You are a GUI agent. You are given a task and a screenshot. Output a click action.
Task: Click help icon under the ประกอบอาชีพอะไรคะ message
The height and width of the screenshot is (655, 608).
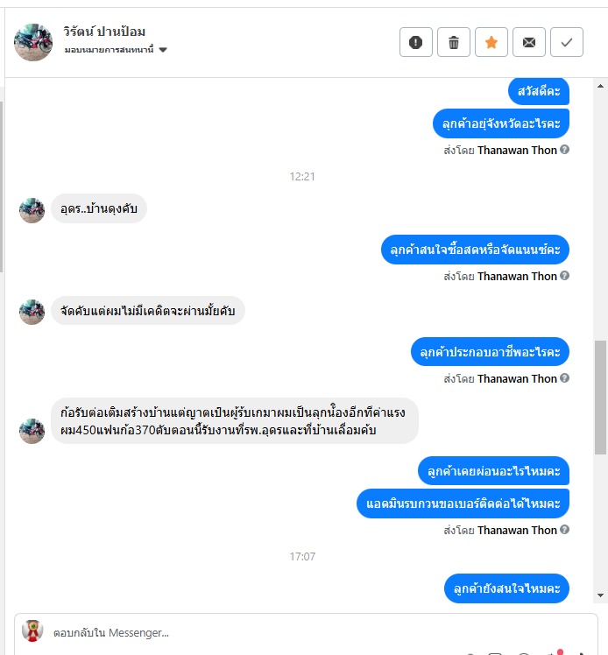[x=564, y=378]
